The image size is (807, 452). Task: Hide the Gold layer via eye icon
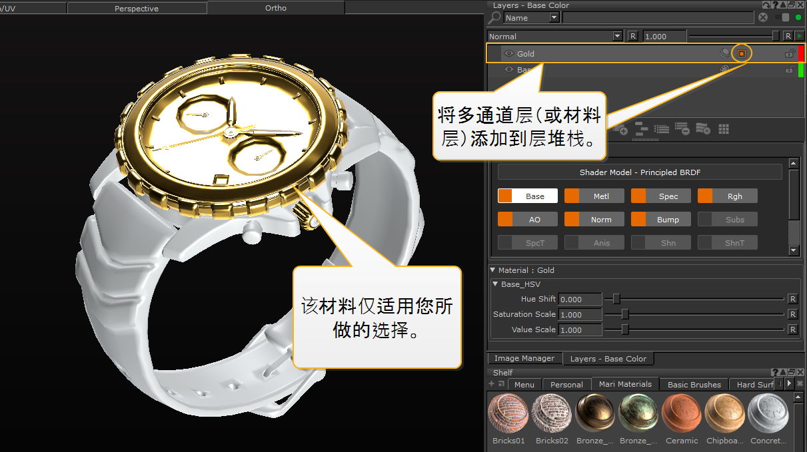(509, 53)
